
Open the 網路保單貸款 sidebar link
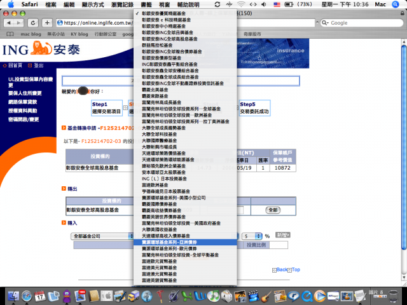(23, 102)
